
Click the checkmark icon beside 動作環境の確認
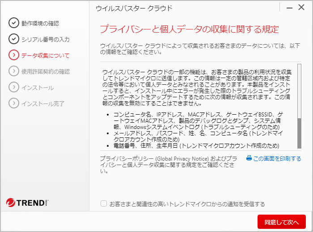click(13, 23)
